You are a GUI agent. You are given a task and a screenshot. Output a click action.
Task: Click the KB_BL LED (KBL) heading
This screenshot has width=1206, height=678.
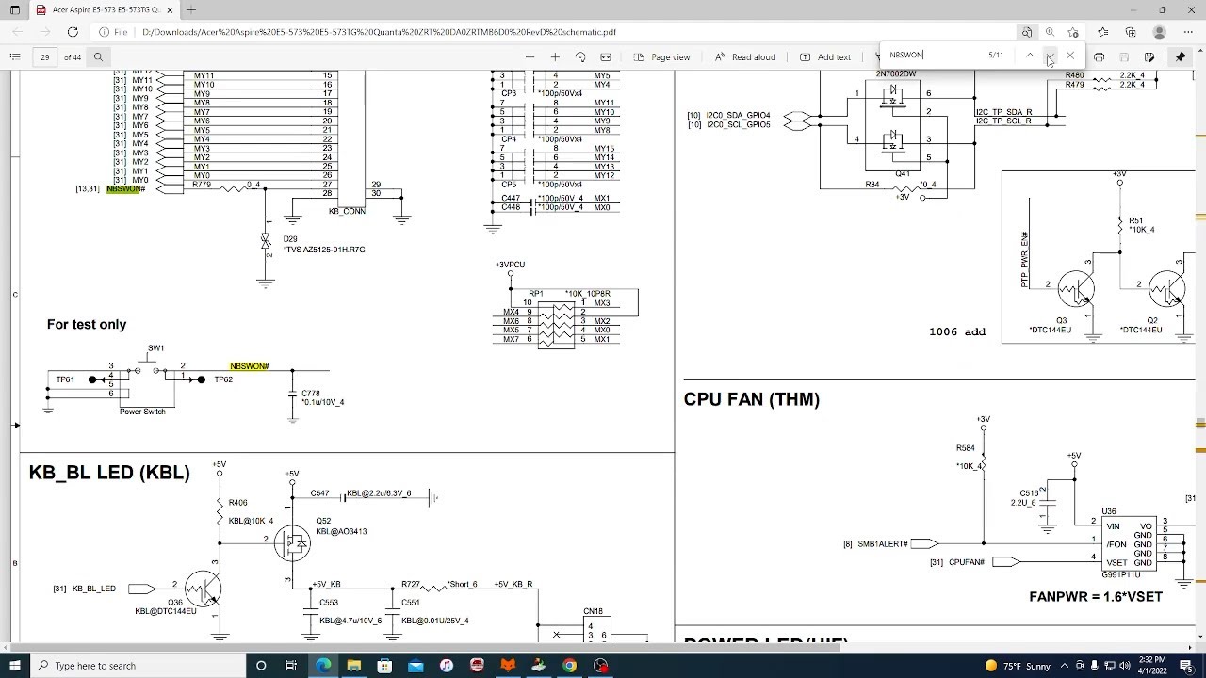pos(109,473)
